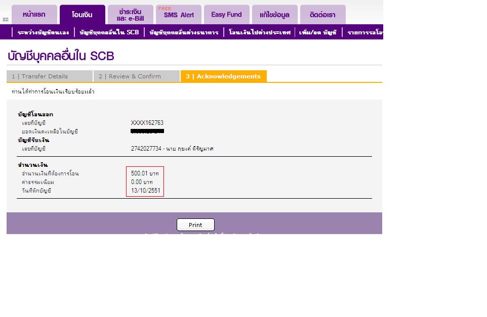Open the แก้ไขข้อมูล tab
487x317 pixels.
click(x=275, y=15)
